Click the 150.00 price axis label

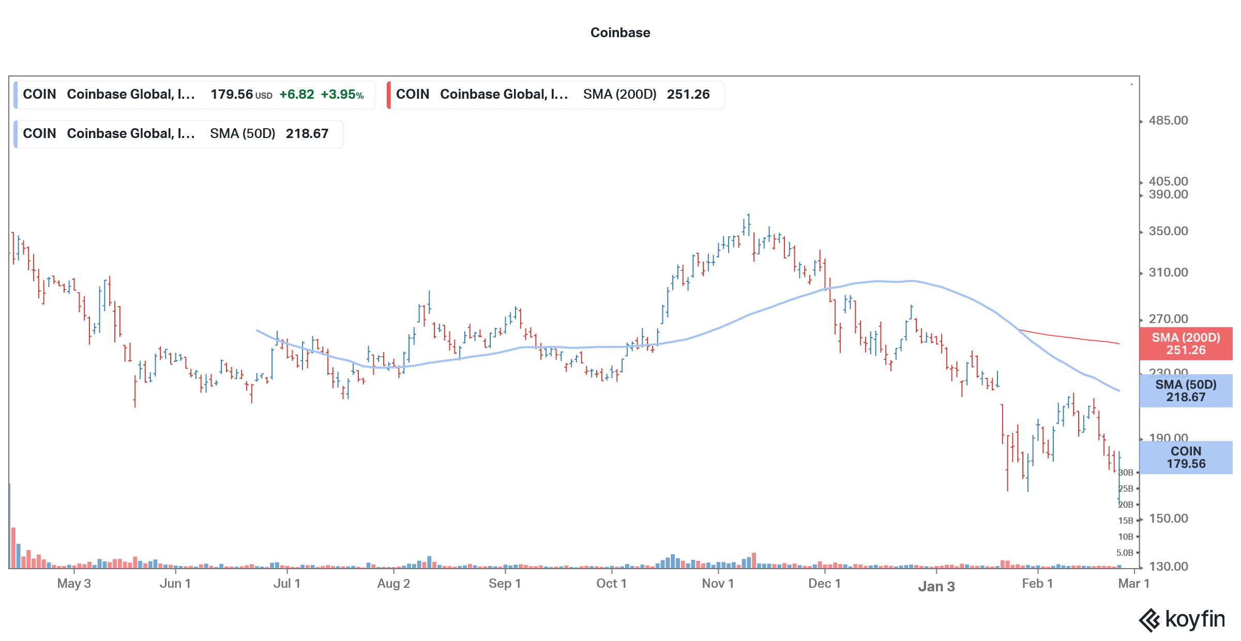pyautogui.click(x=1168, y=519)
